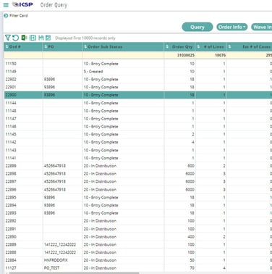The height and width of the screenshot is (274, 272).
Task: Open the column chooser icon
Action: point(33,38)
